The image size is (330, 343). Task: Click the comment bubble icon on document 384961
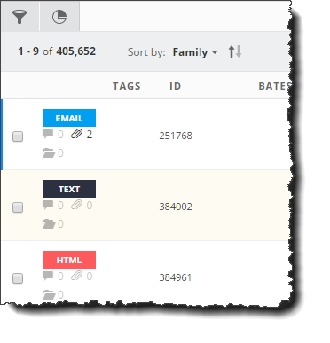coord(48,276)
